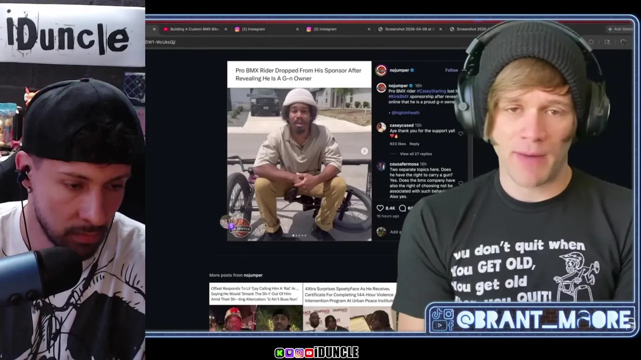Click the YouTube favicon on the BMX tab
This screenshot has height=360, width=641.
coord(166,29)
